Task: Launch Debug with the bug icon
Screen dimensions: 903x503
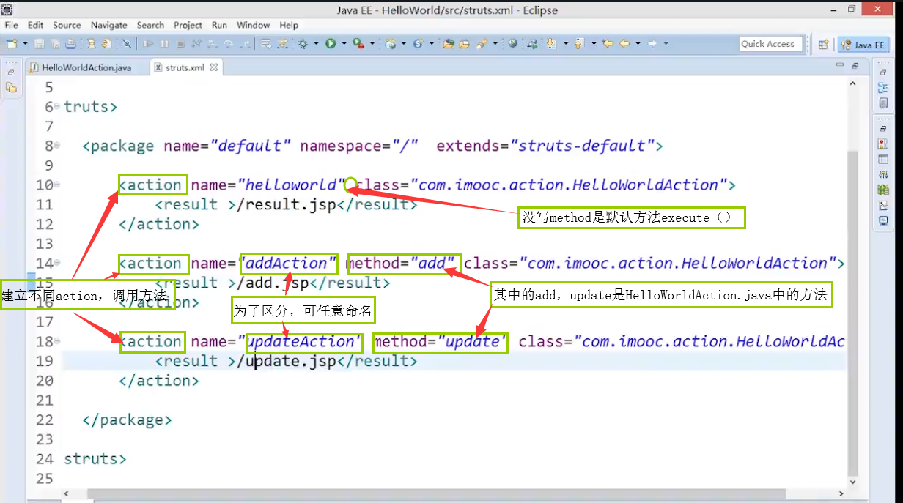Action: 303,44
